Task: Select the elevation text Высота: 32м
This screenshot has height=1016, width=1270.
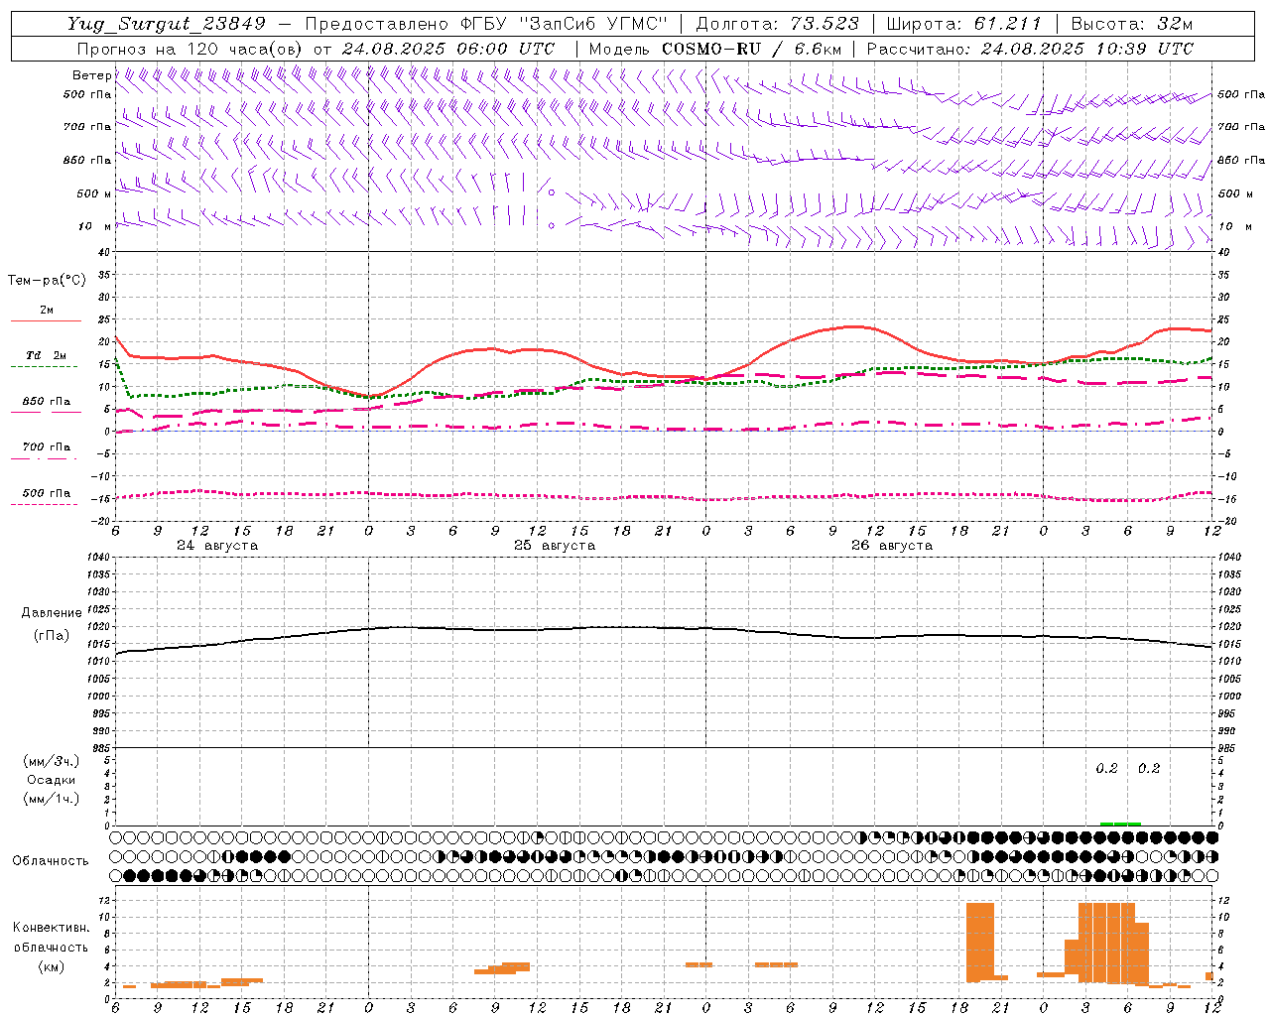Action: tap(1131, 24)
